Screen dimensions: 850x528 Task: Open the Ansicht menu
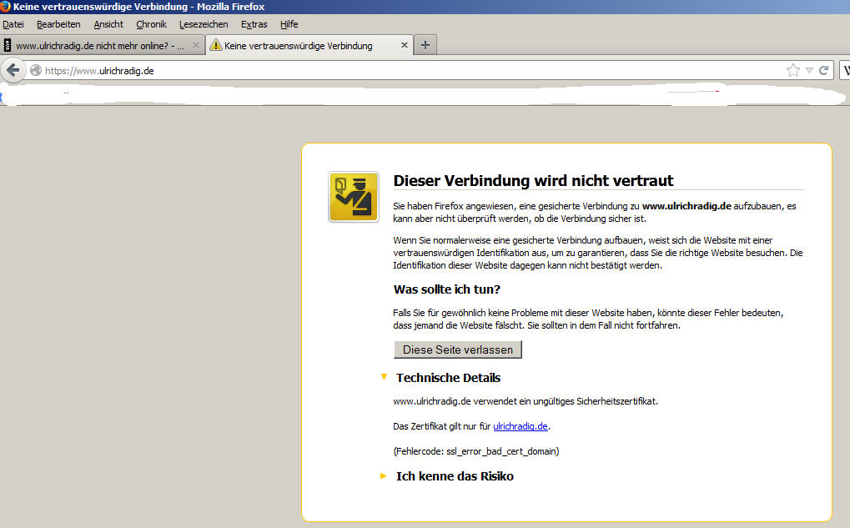coord(108,24)
